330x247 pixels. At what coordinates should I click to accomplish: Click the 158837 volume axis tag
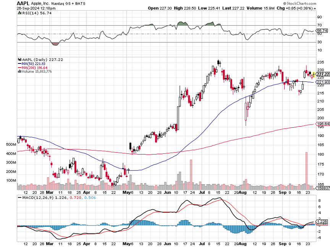tap(323, 188)
